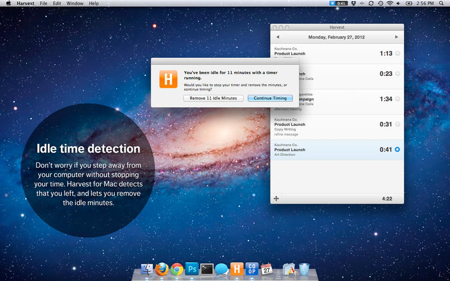
Task: Click the date Monday, February 27, 2012
Action: pyautogui.click(x=336, y=37)
